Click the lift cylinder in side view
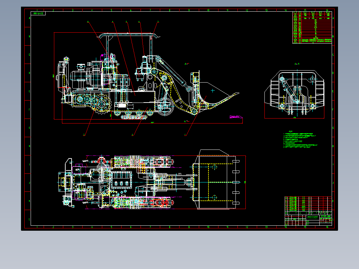The image size is (359, 269). (x=173, y=73)
